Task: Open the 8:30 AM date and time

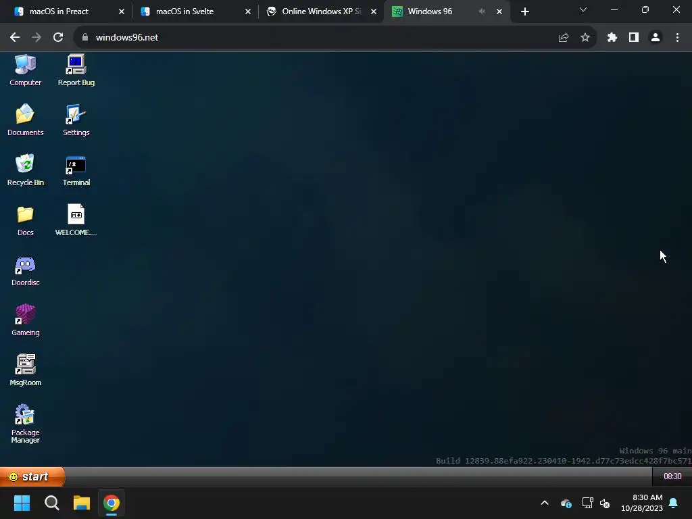Action: point(642,503)
